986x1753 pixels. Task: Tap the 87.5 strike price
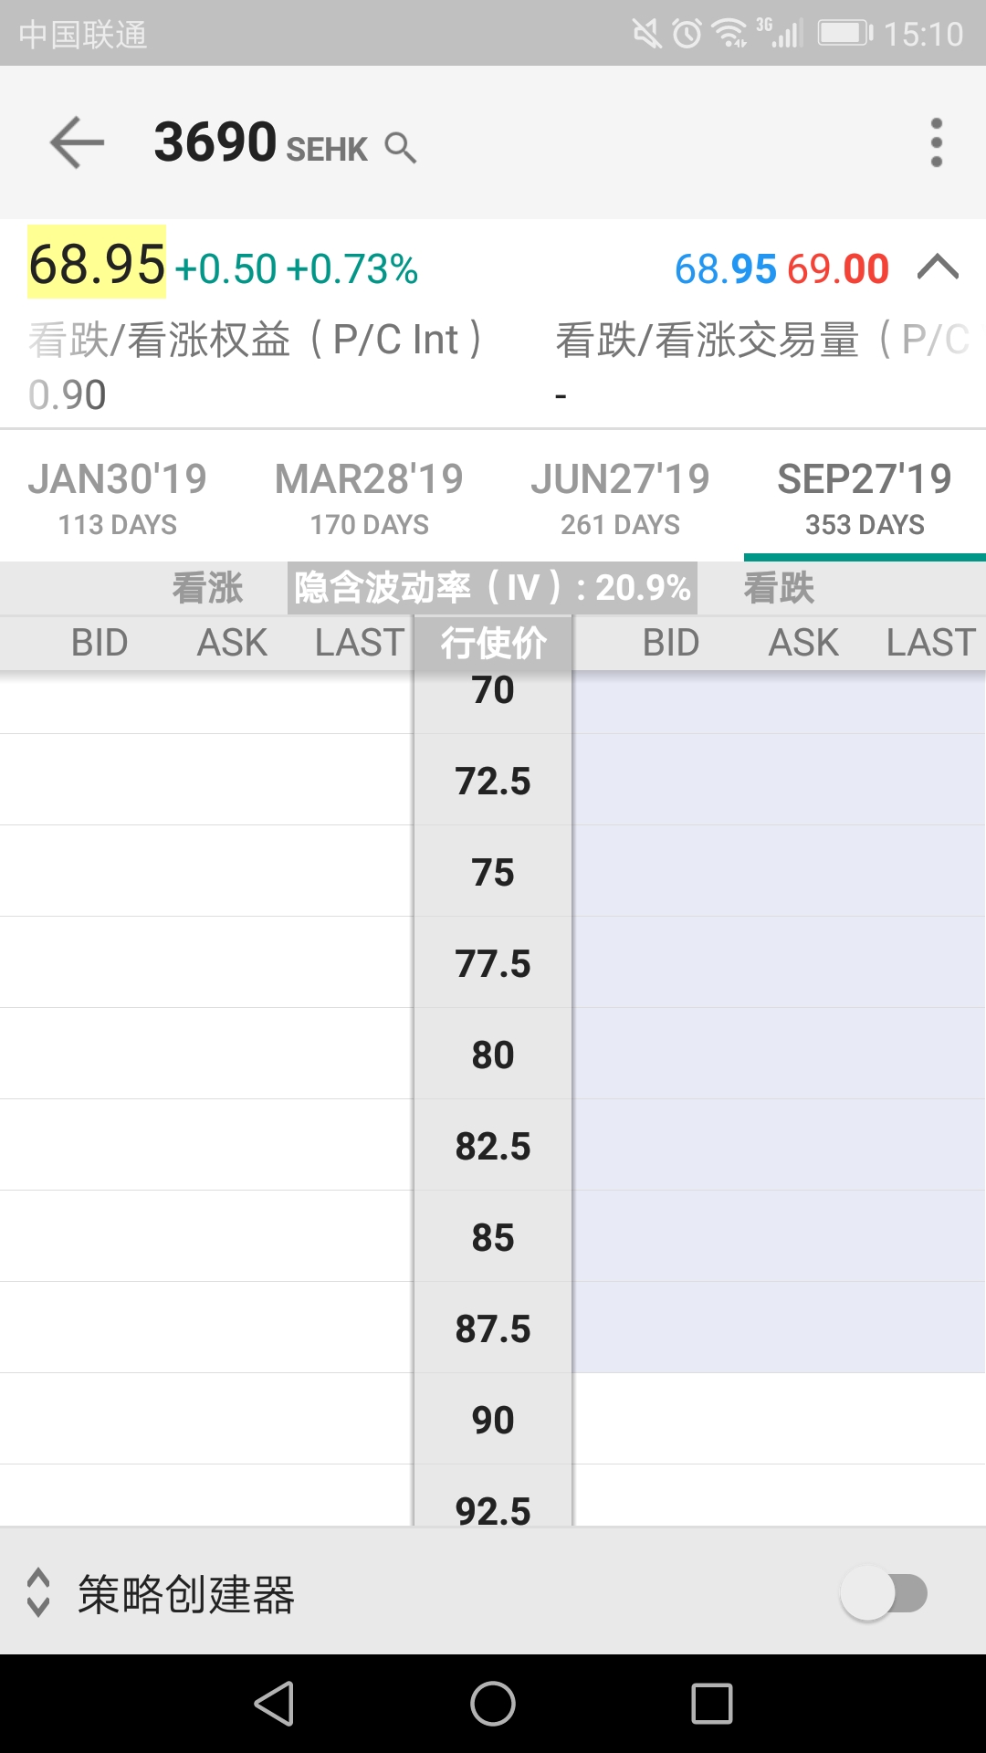click(x=493, y=1328)
